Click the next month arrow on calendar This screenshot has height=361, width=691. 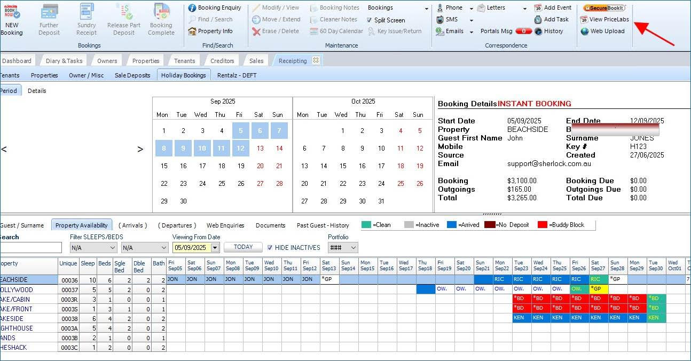[x=140, y=150]
